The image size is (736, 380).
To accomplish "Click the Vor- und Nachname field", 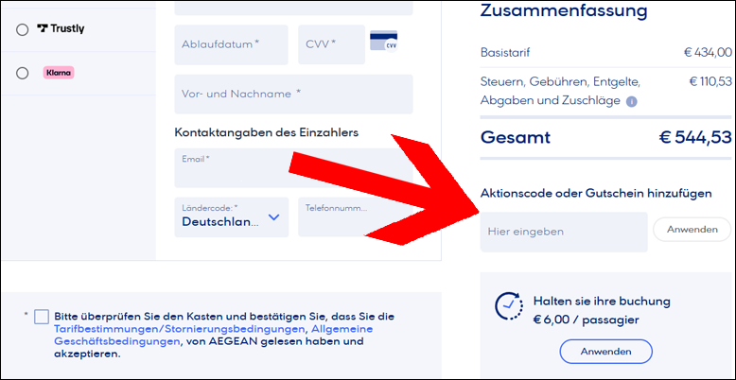I will 294,94.
